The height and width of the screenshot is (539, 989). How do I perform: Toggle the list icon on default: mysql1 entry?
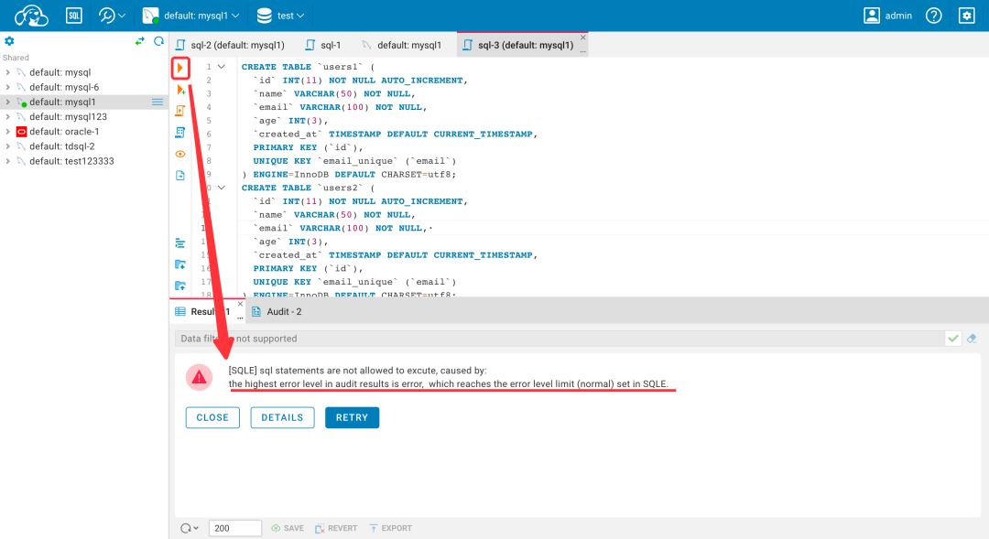(x=157, y=102)
